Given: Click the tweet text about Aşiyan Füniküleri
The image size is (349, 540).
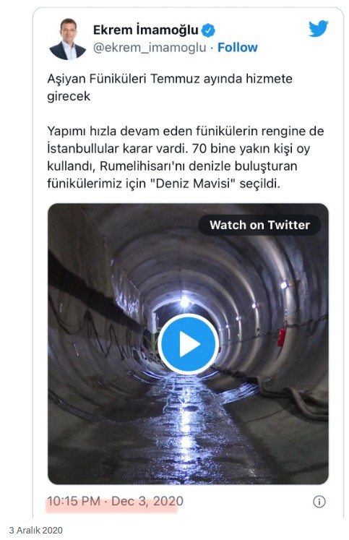Looking at the screenshot, I should pos(170,87).
